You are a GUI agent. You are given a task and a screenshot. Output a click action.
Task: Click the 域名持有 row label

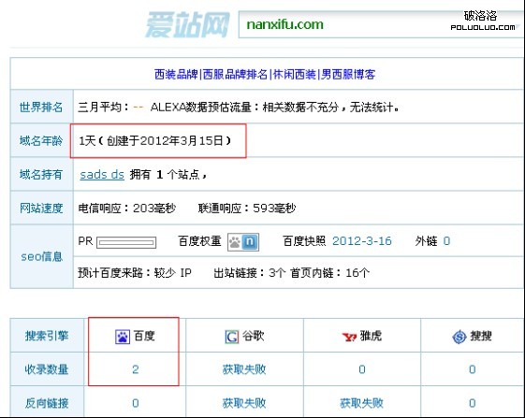coord(41,174)
